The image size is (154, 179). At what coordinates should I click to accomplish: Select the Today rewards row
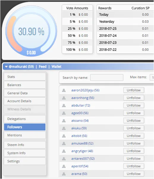pos(125,15)
